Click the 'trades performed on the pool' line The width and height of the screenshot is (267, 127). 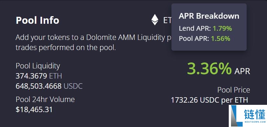[x=65, y=48]
